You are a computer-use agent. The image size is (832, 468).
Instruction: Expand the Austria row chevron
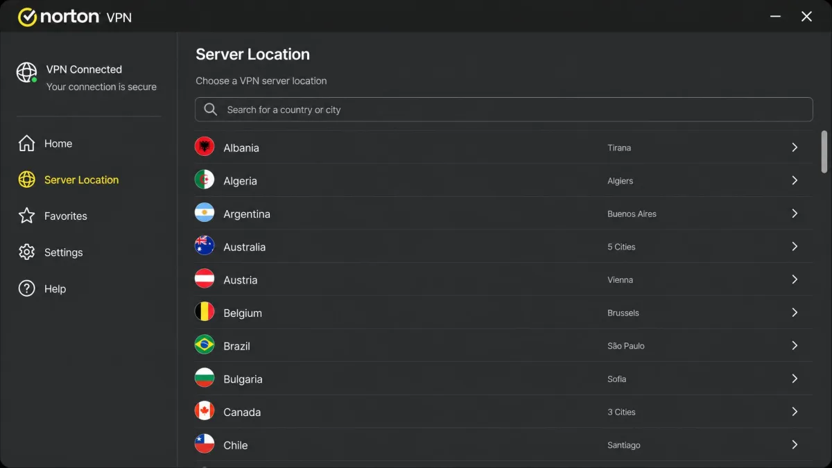795,279
